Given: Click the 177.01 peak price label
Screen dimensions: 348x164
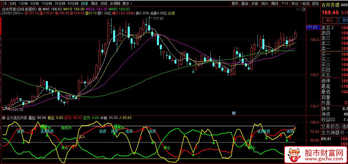Looking at the screenshot, I should (158, 19).
